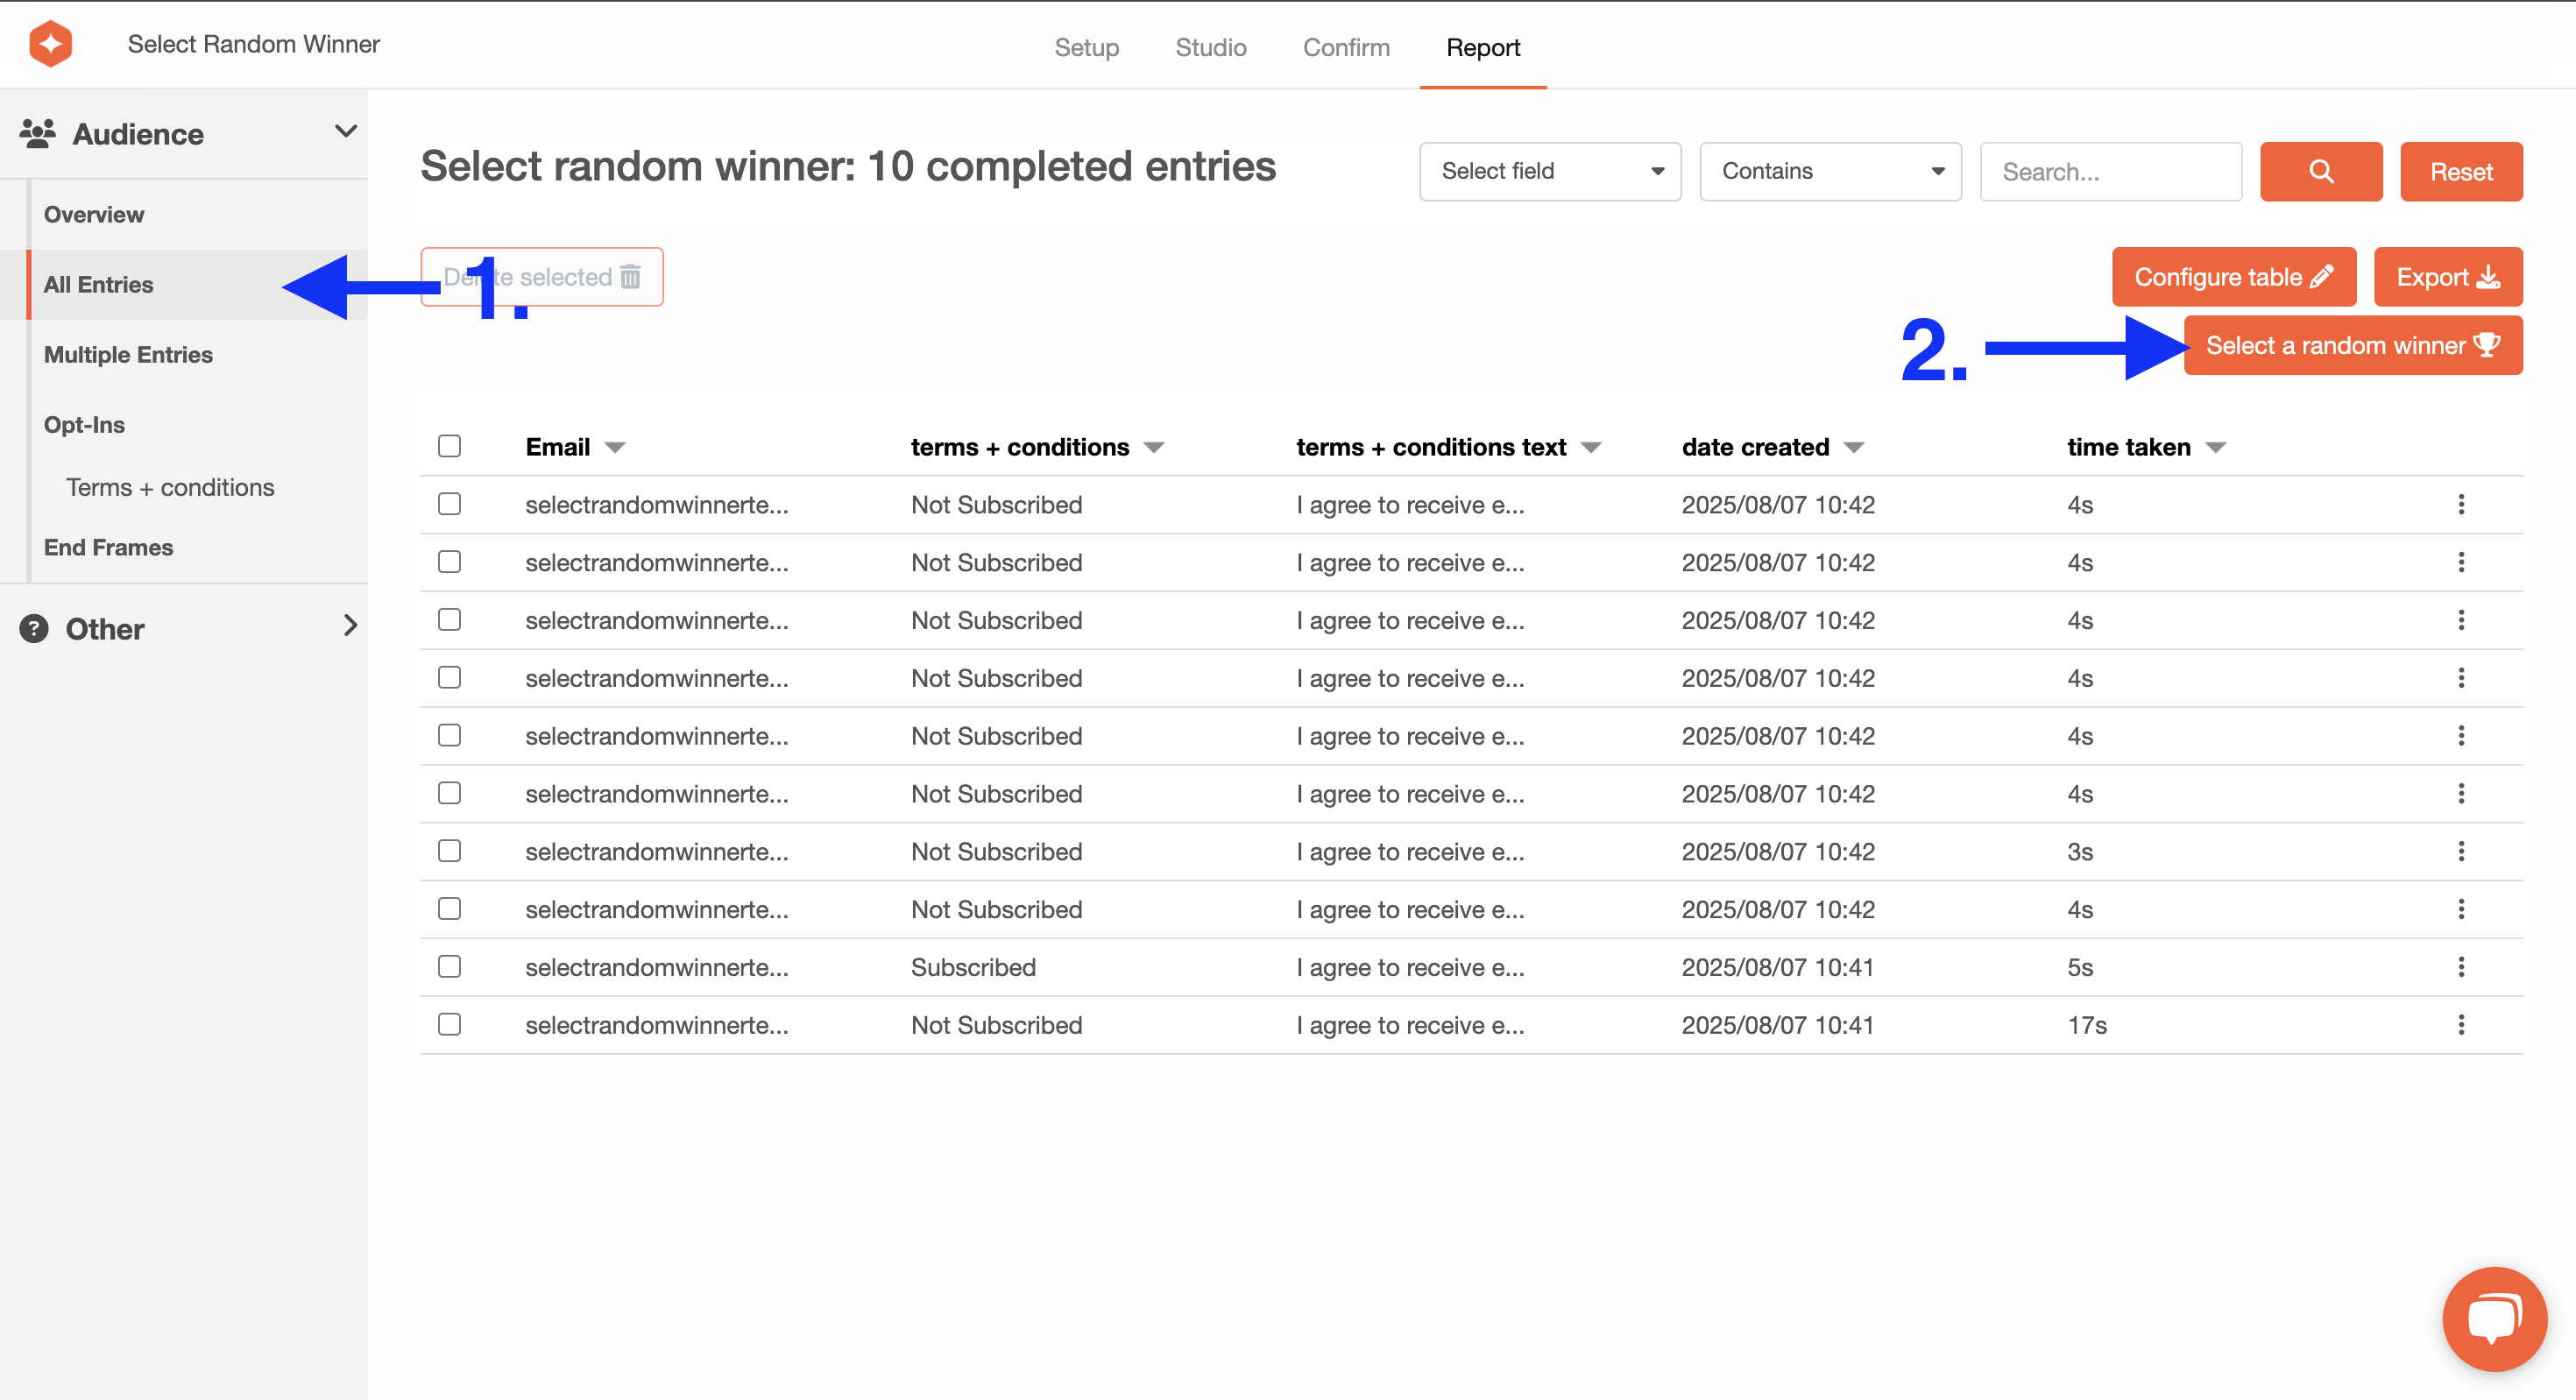This screenshot has width=2576, height=1400.
Task: Click the Export button
Action: coord(2446,277)
